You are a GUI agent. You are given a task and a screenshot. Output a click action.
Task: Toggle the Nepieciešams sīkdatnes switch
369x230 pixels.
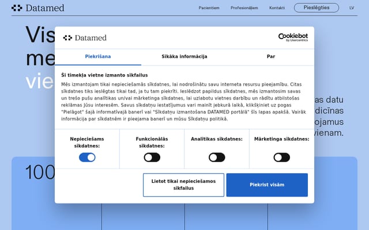pyautogui.click(x=87, y=157)
